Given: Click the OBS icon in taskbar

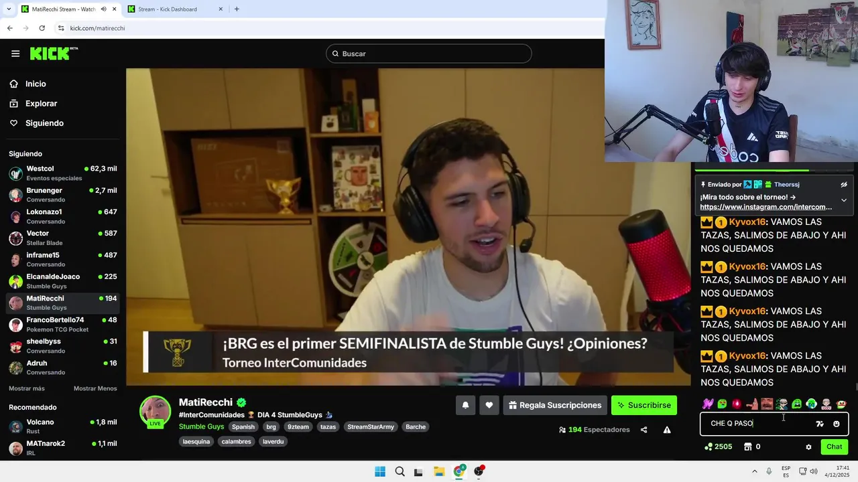Looking at the screenshot, I should coord(479,471).
